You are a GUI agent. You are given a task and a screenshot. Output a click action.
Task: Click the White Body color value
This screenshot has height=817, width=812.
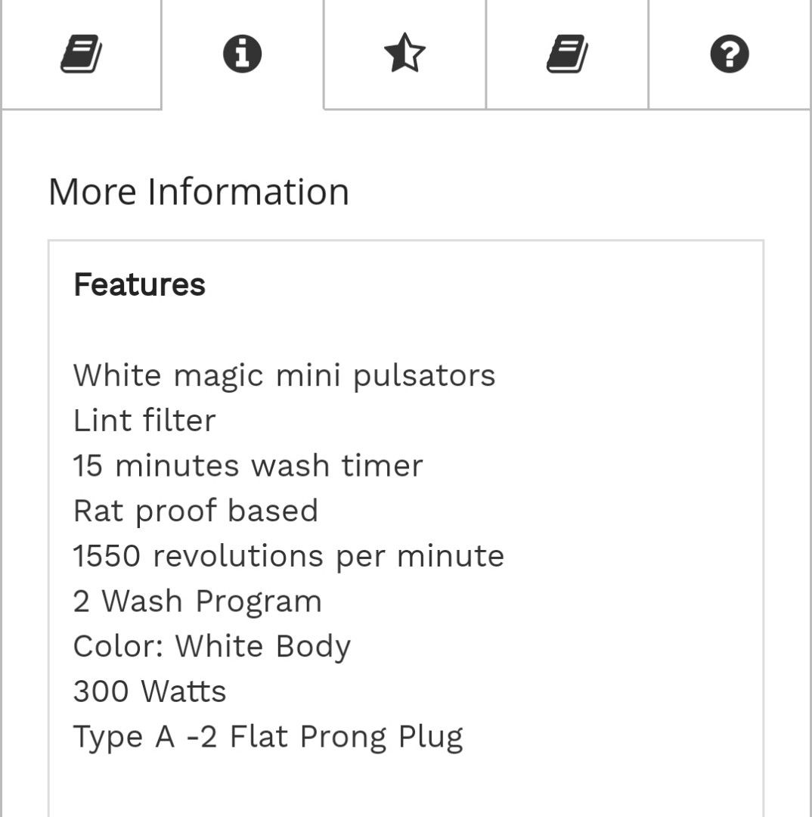tap(263, 647)
